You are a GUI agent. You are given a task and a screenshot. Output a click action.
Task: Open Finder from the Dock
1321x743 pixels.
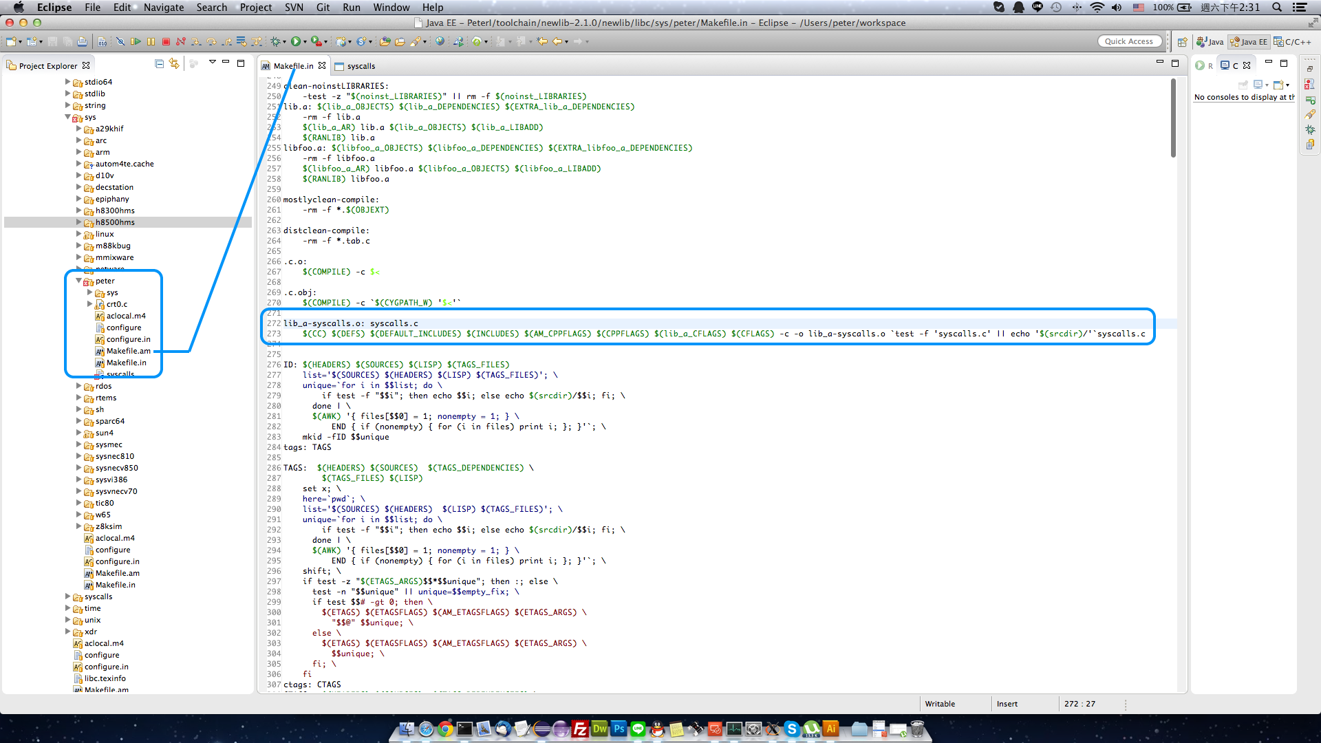407,729
